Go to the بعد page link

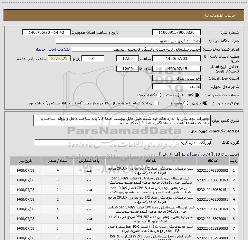(x=194, y=154)
